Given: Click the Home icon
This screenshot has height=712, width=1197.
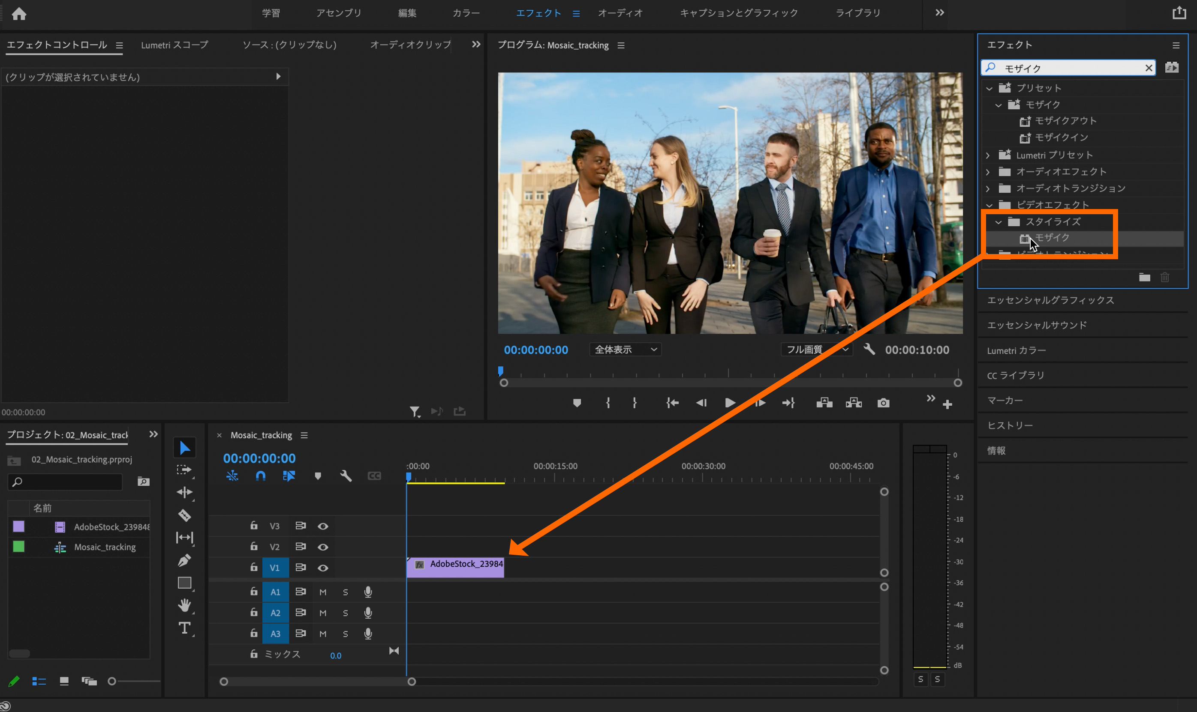Looking at the screenshot, I should point(19,13).
